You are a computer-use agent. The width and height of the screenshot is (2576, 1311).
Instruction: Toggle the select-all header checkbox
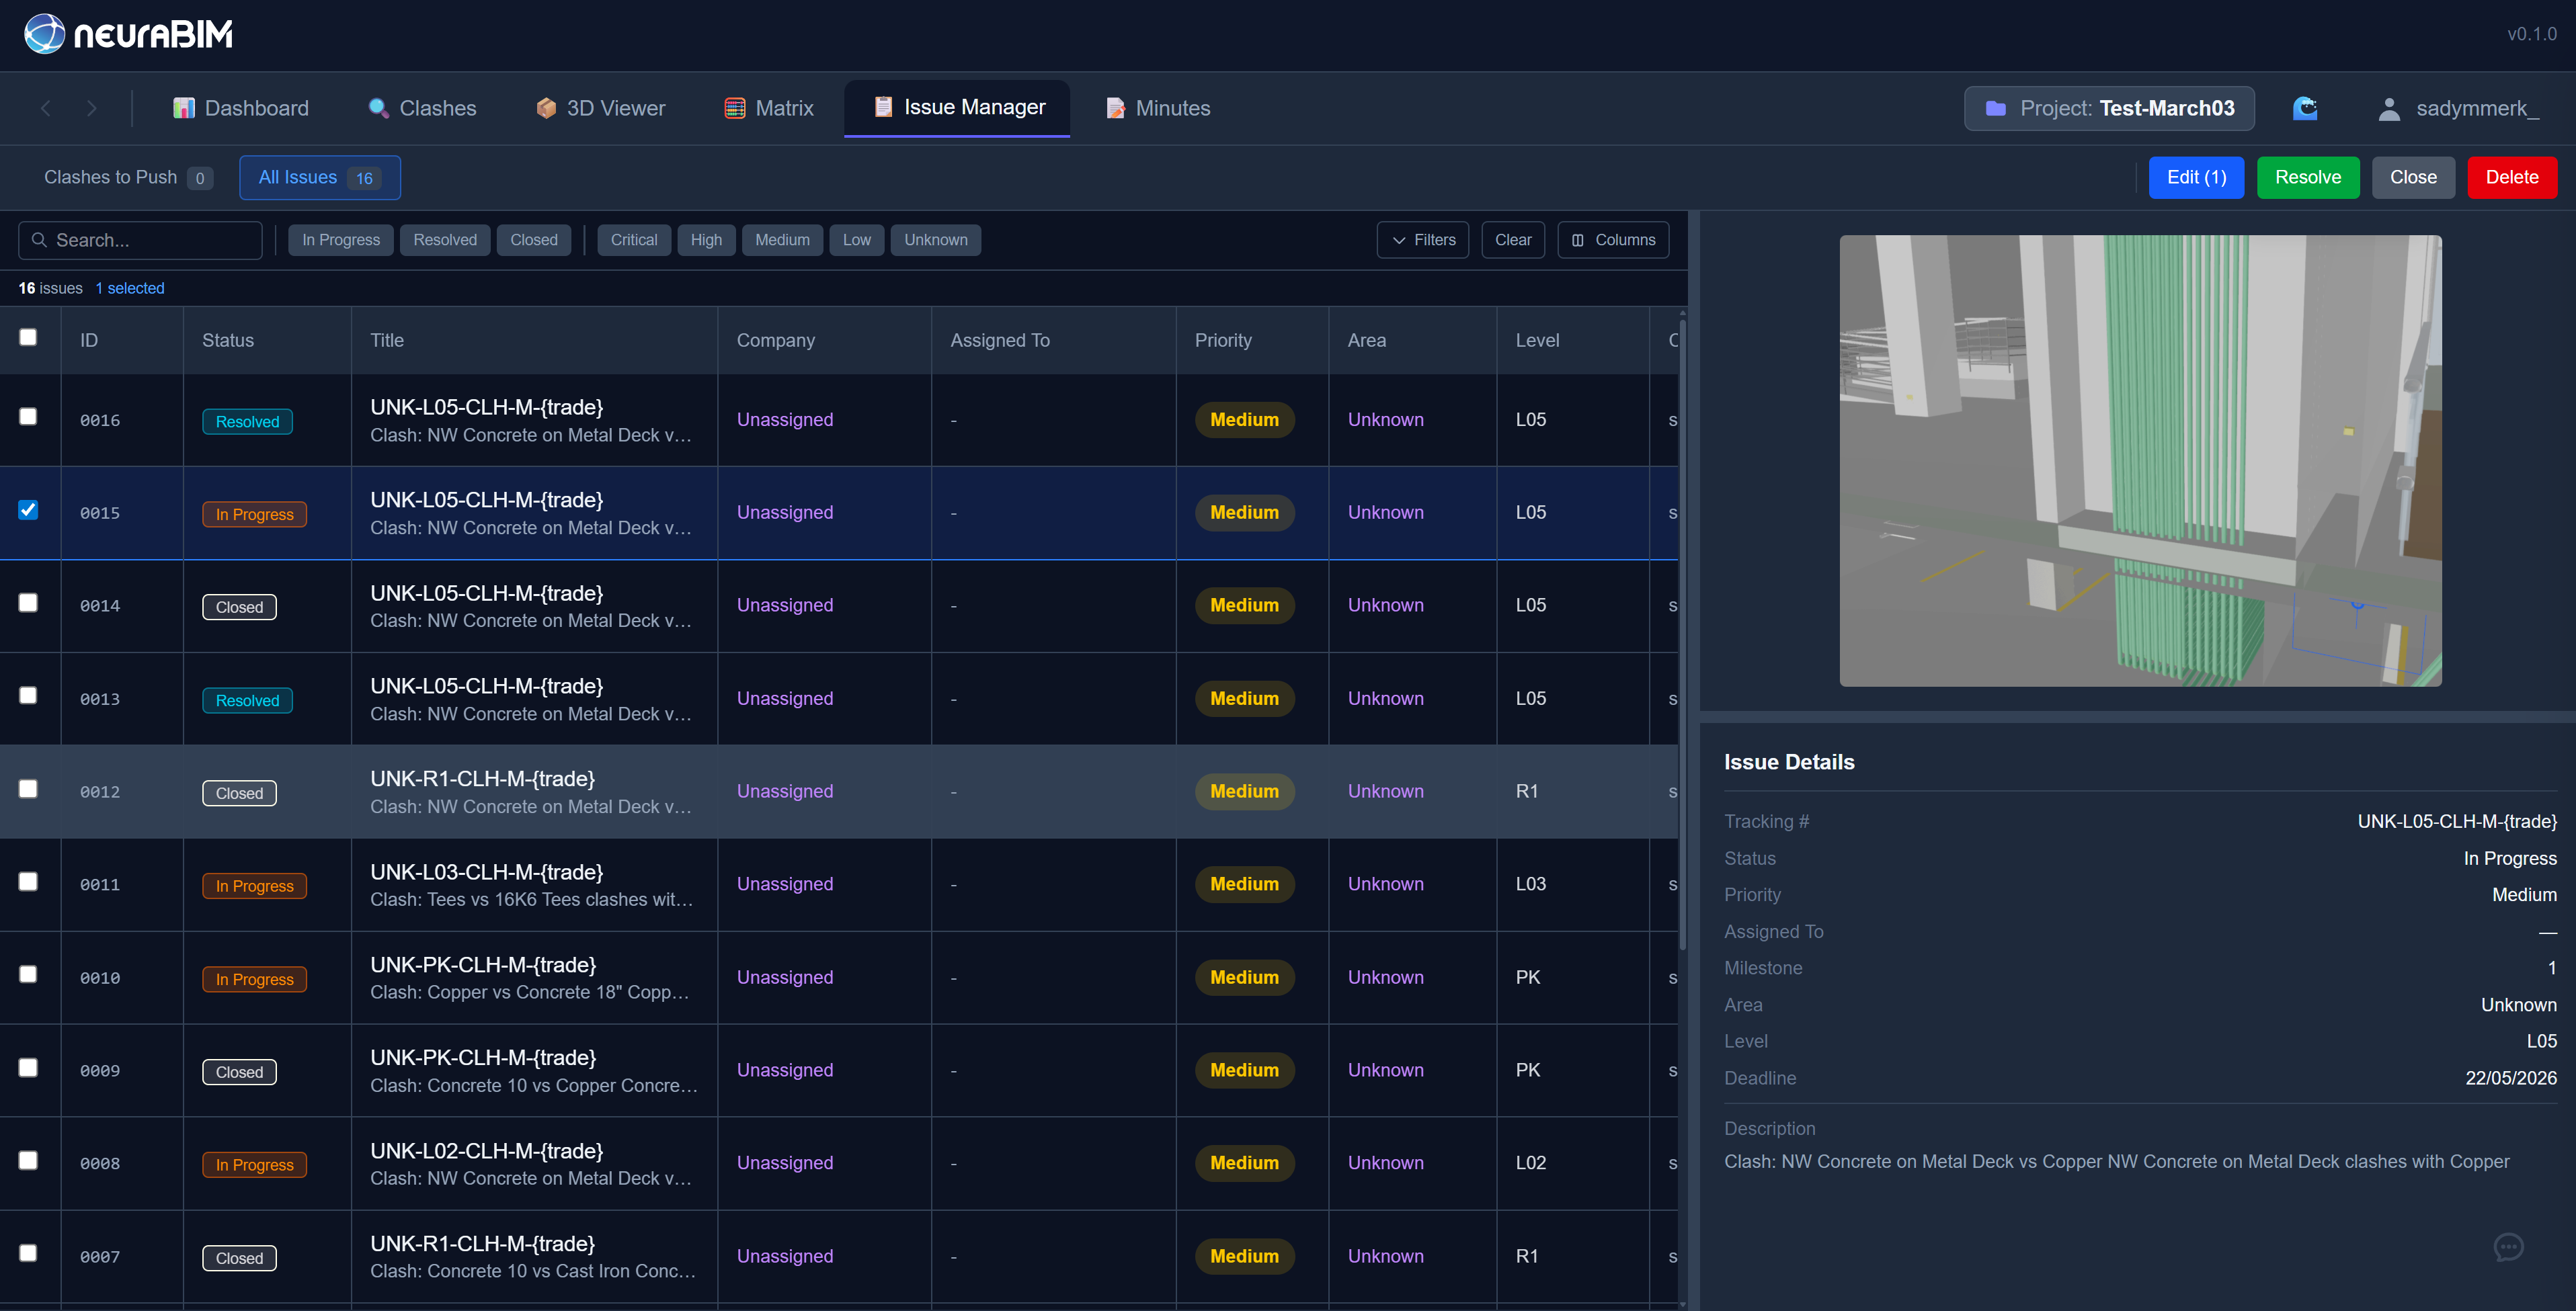[28, 338]
